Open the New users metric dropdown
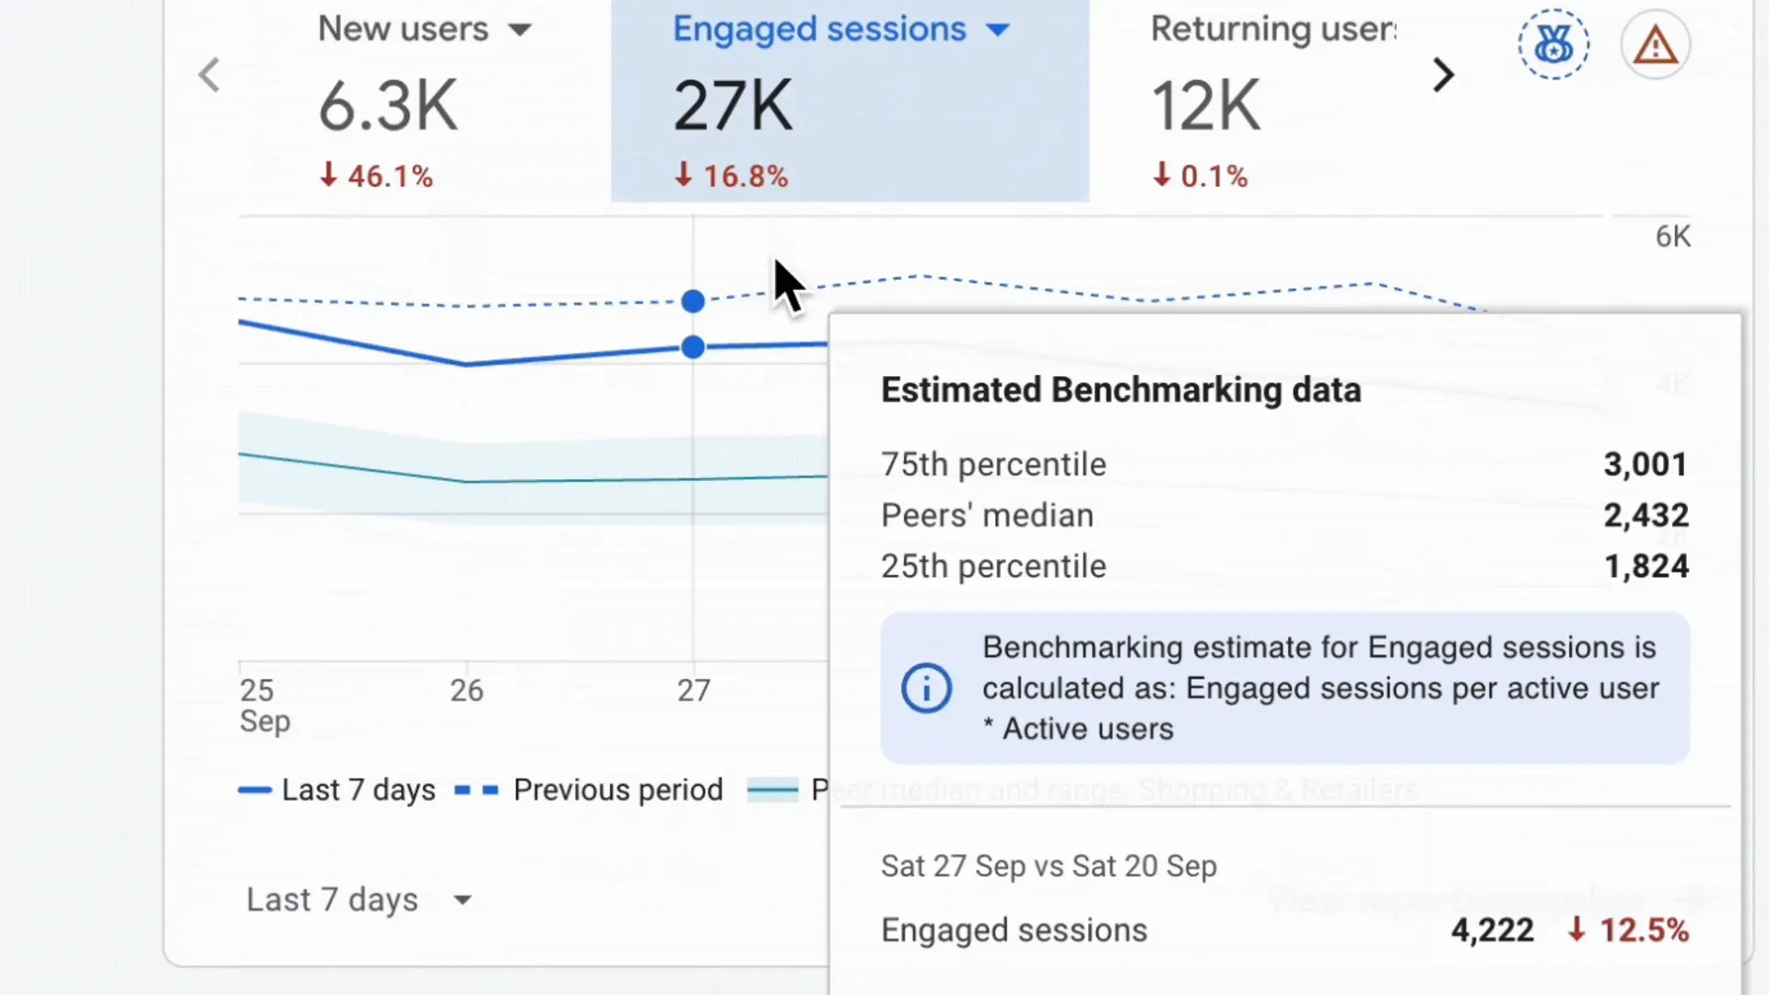 tap(521, 29)
